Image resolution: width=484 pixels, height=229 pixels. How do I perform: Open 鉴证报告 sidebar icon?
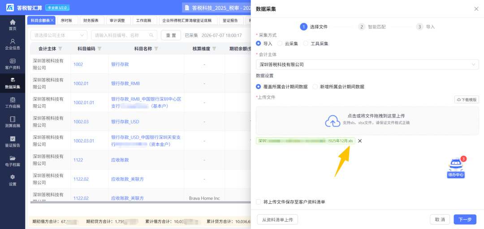pyautogui.click(x=13, y=139)
